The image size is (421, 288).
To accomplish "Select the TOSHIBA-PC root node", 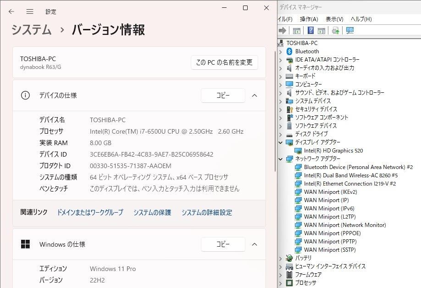I will click(x=302, y=43).
